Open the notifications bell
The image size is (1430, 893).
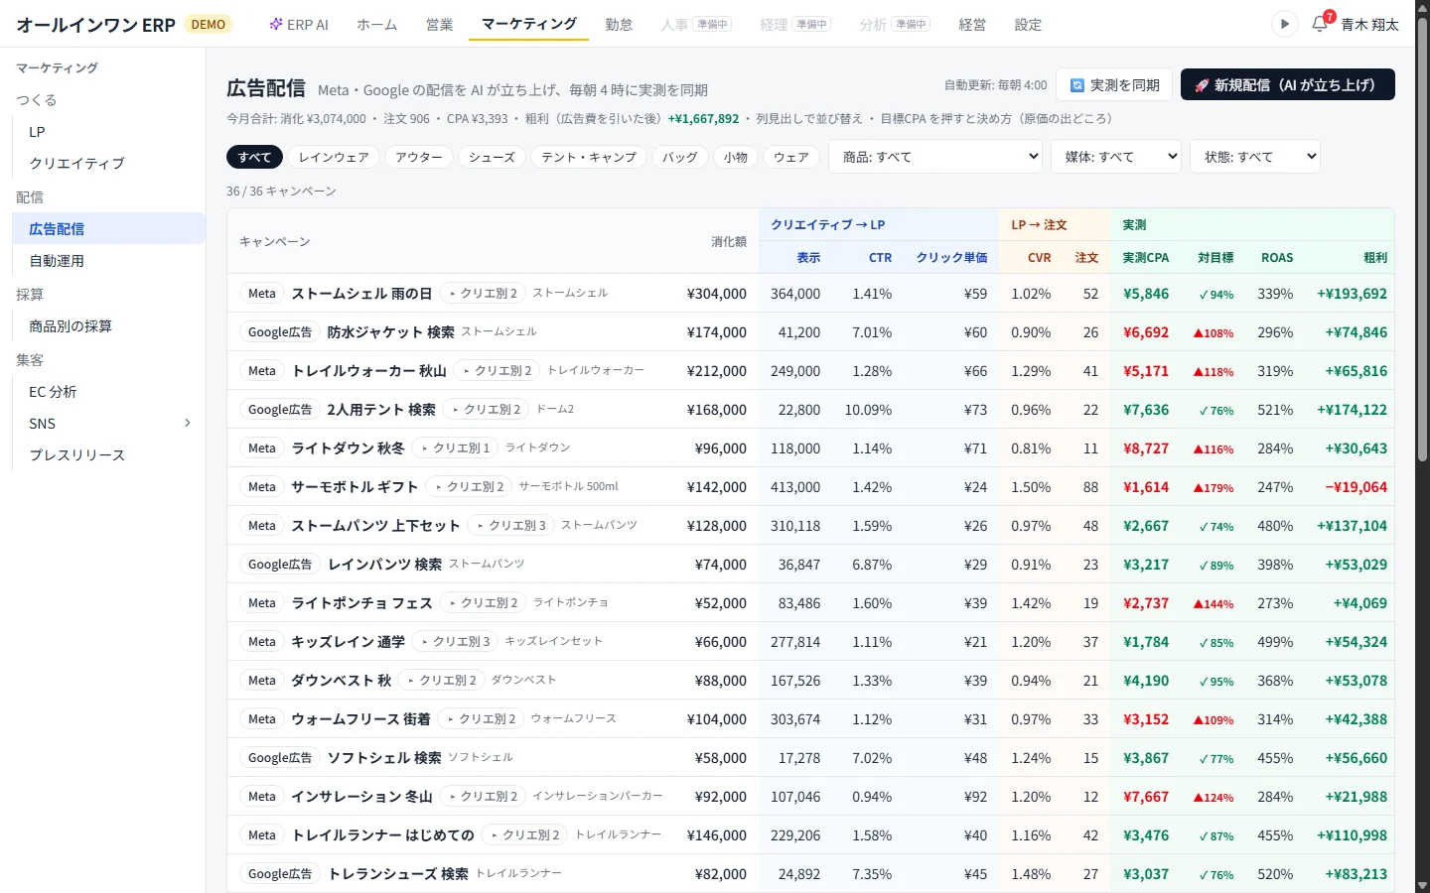(x=1320, y=24)
